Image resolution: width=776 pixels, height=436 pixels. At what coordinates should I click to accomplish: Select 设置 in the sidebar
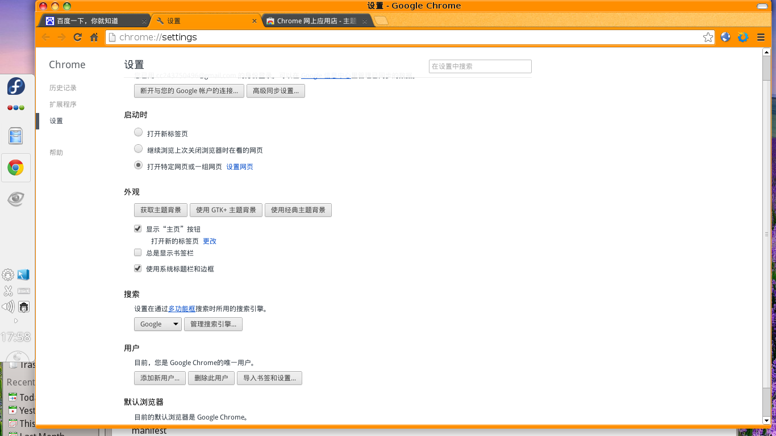coord(56,121)
